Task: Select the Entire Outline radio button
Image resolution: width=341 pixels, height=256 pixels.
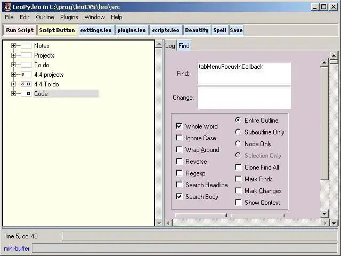Action: (238, 120)
